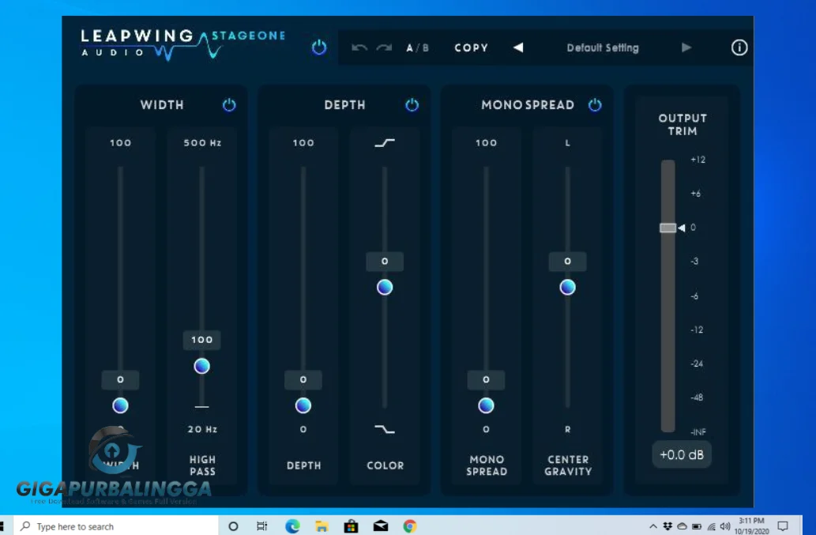The height and width of the screenshot is (535, 816).
Task: Click the OneDrive cloud tray icon
Action: (683, 526)
